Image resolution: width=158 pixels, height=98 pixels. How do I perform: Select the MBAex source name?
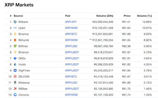tap(23, 89)
